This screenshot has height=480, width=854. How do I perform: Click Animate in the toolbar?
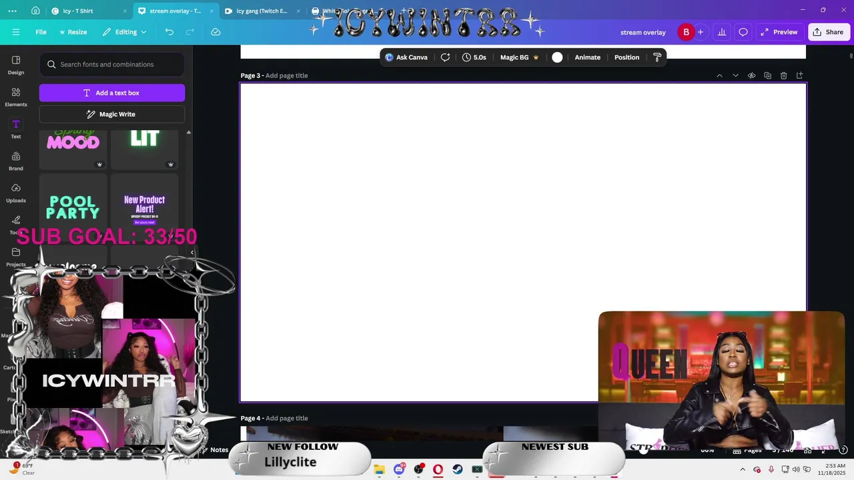[588, 57]
